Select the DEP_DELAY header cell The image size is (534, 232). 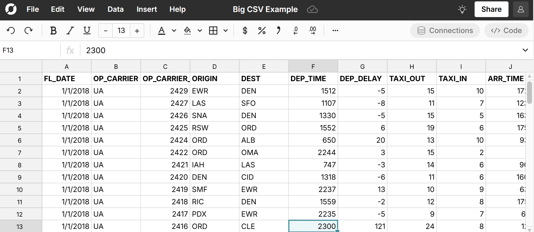tap(362, 79)
